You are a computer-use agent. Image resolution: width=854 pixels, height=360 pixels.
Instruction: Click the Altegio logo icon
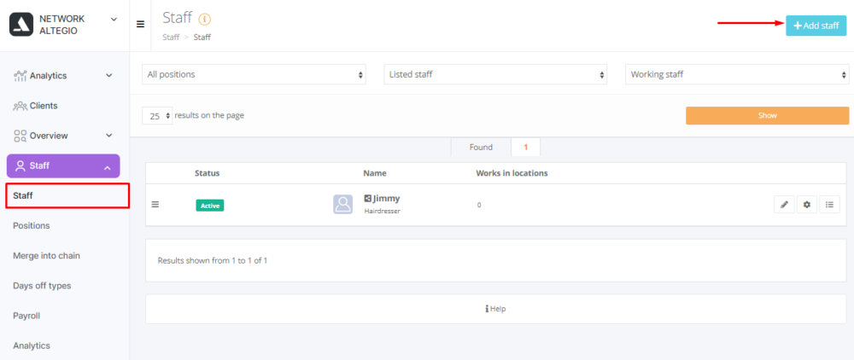coord(20,25)
